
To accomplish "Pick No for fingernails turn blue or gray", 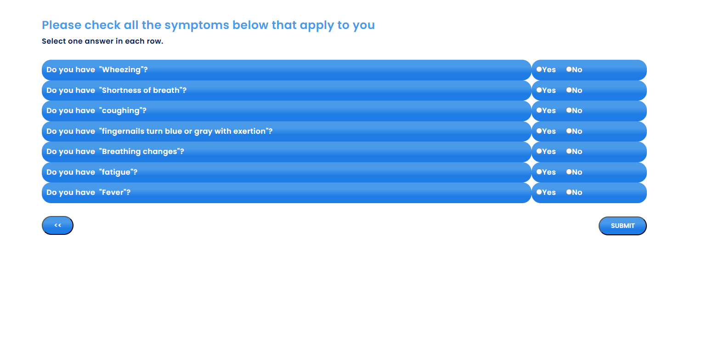I will [x=569, y=131].
